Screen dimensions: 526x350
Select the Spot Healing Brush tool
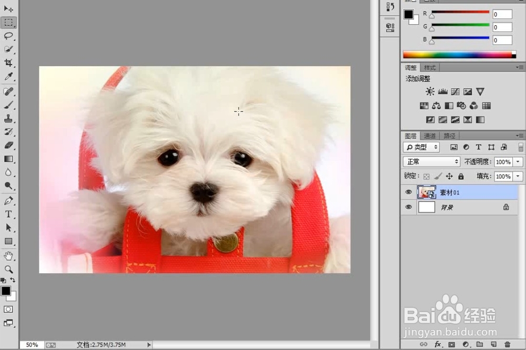(8, 91)
